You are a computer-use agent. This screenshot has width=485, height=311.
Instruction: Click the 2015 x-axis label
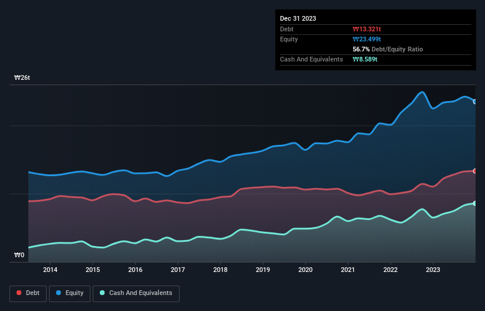93,270
